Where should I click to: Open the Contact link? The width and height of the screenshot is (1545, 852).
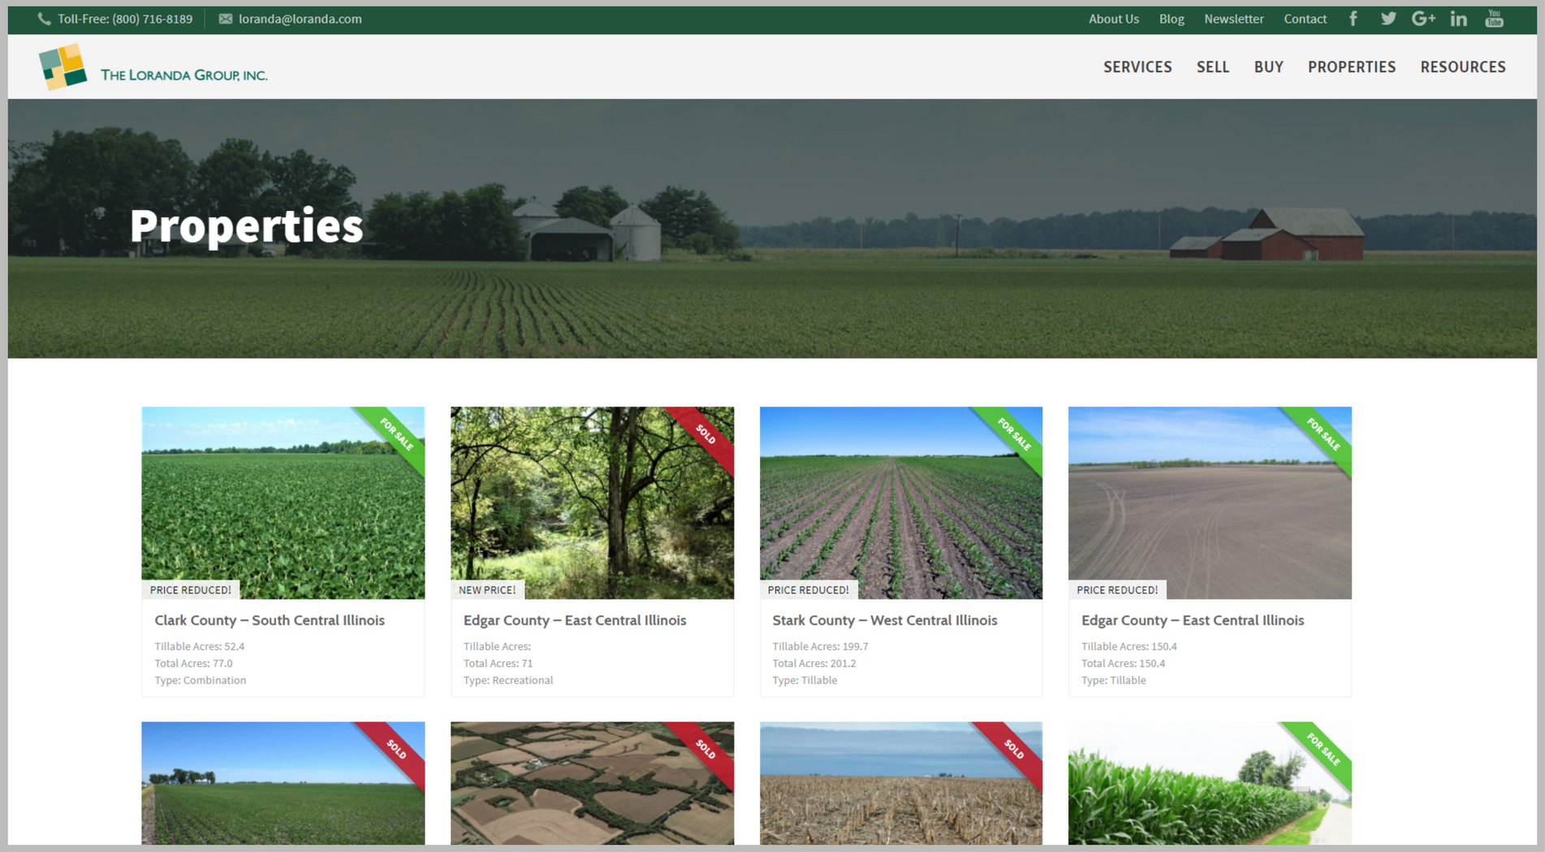pos(1305,19)
